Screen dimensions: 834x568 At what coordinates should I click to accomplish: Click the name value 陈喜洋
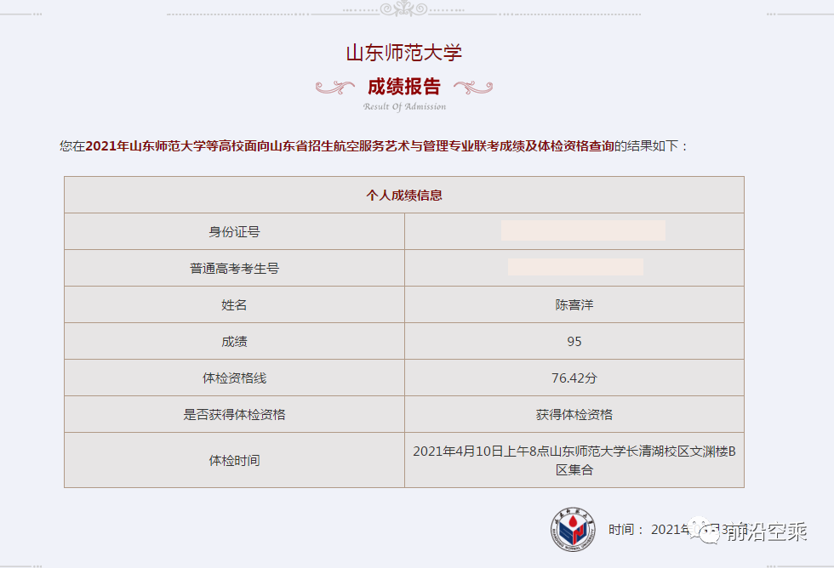click(574, 305)
